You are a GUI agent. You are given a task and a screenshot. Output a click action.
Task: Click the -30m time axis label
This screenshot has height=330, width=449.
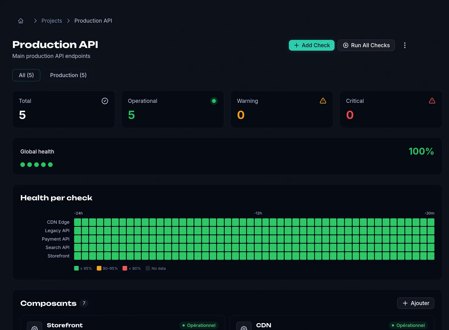point(429,213)
